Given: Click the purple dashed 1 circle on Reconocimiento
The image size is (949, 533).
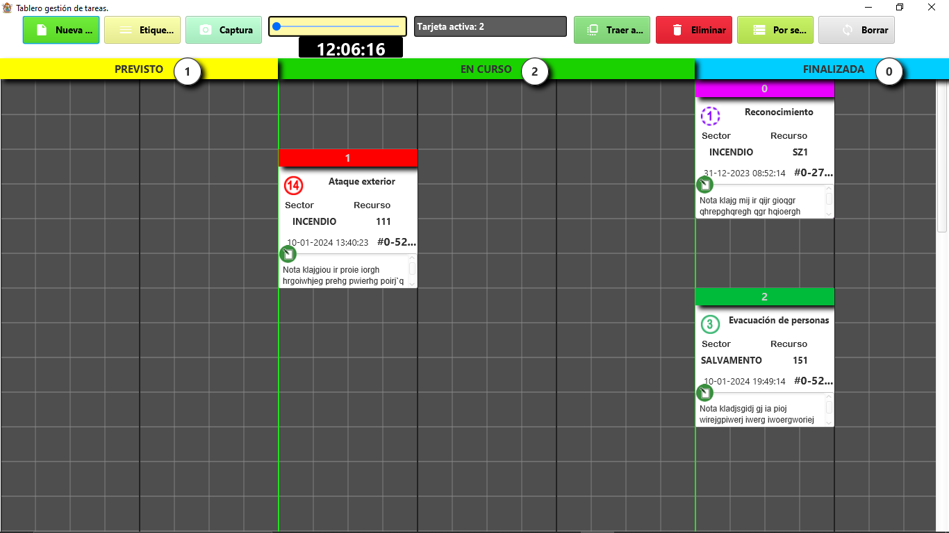Looking at the screenshot, I should [x=710, y=116].
